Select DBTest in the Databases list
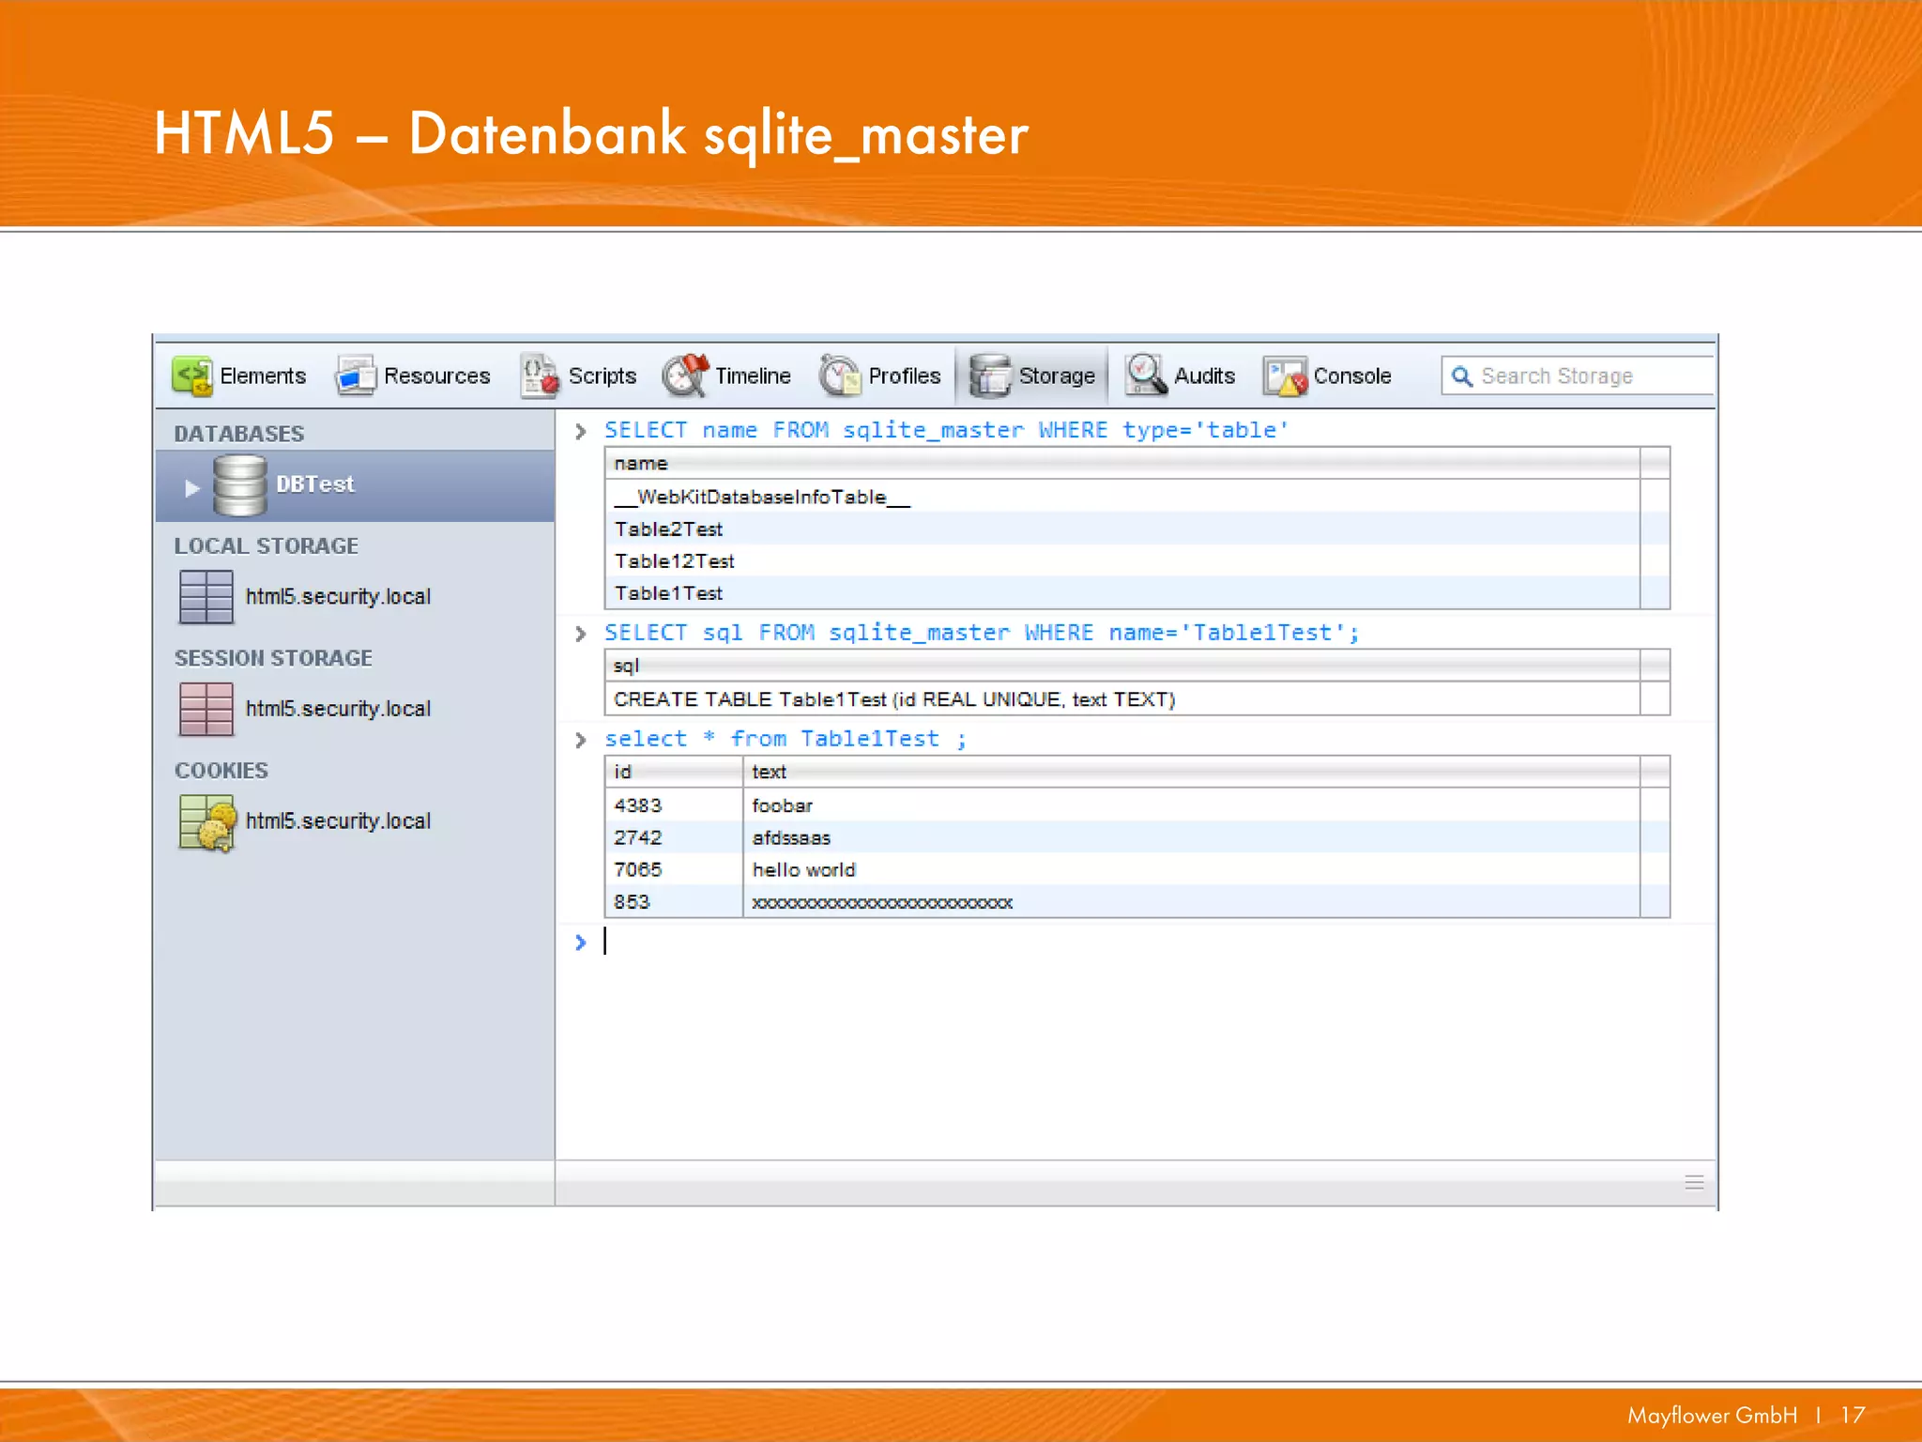The width and height of the screenshot is (1922, 1442). pyautogui.click(x=356, y=485)
